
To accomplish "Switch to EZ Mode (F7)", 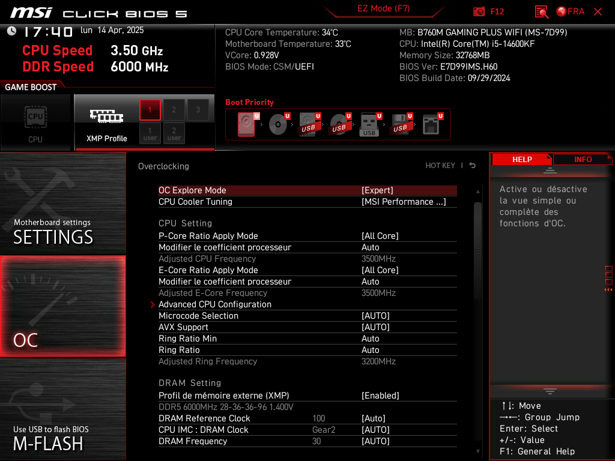I will [x=383, y=8].
